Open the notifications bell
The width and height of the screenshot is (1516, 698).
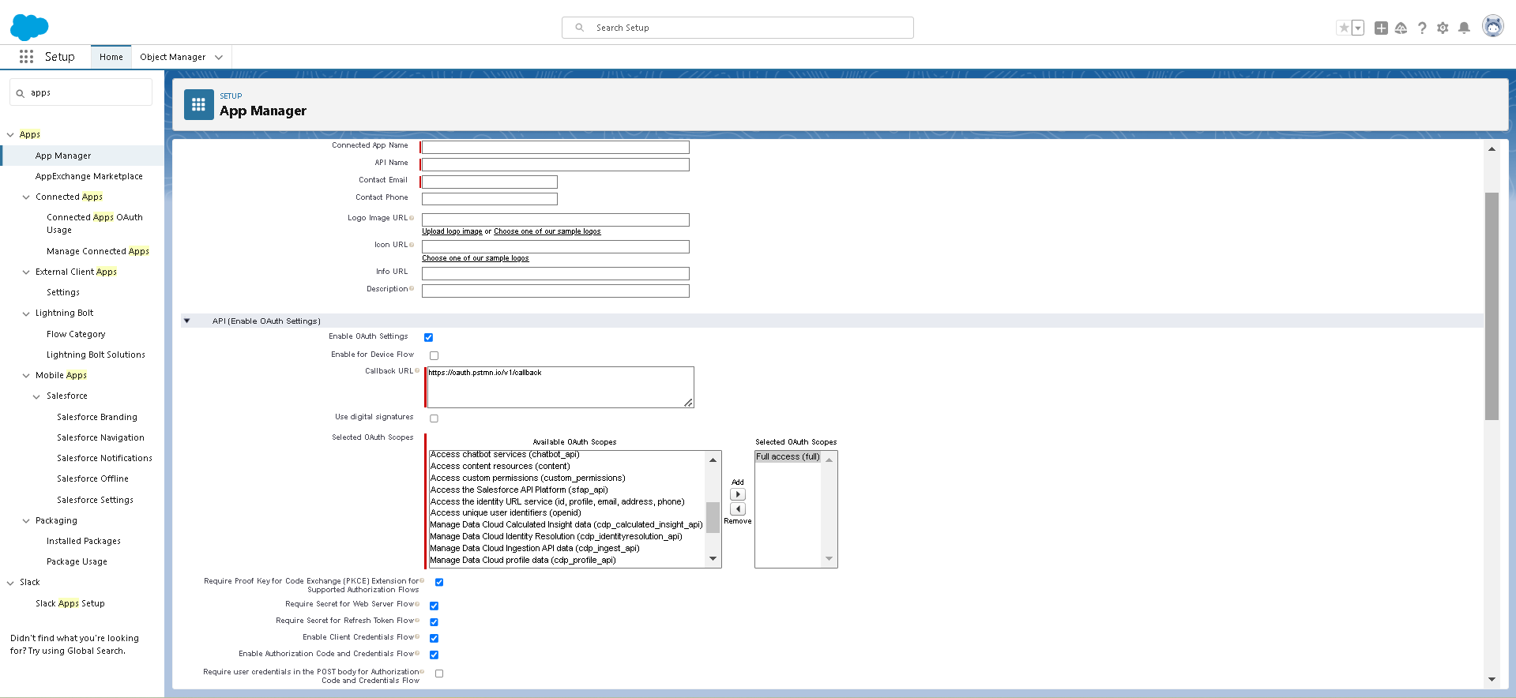pos(1464,28)
